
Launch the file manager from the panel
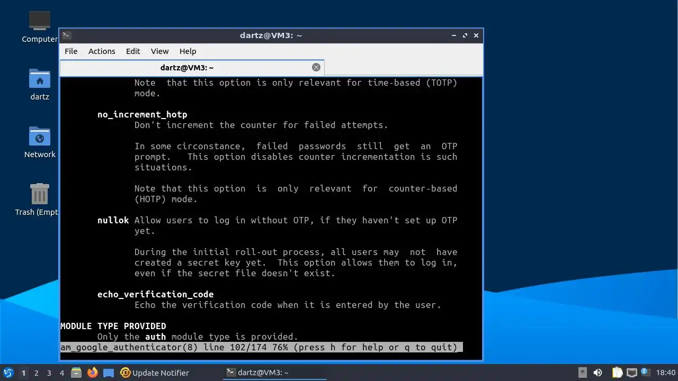[76, 373]
